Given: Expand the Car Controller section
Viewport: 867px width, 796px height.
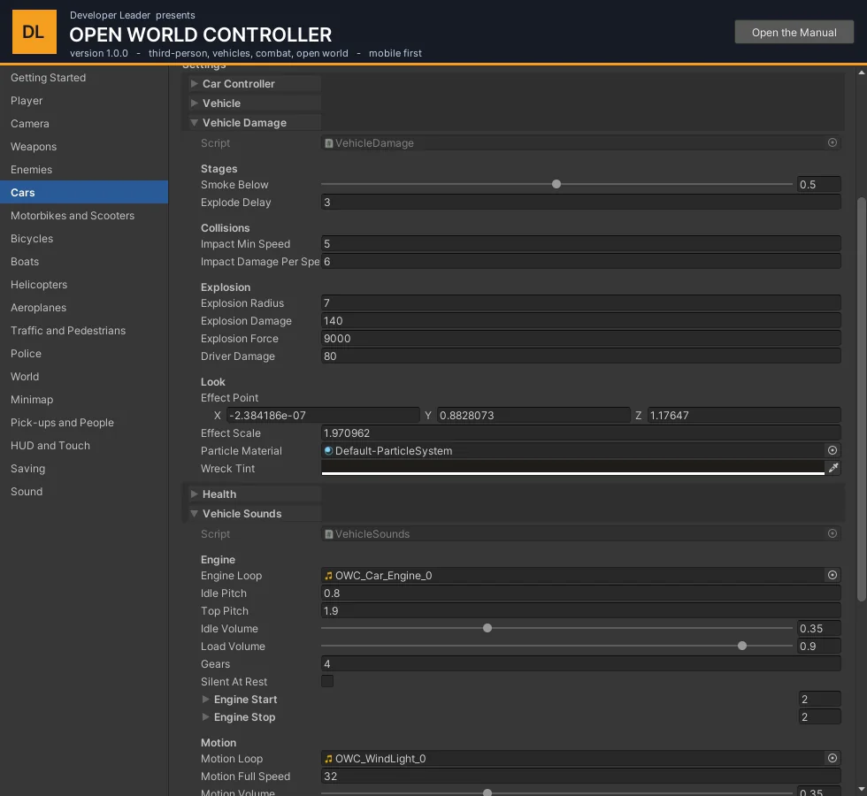Looking at the screenshot, I should coord(194,83).
